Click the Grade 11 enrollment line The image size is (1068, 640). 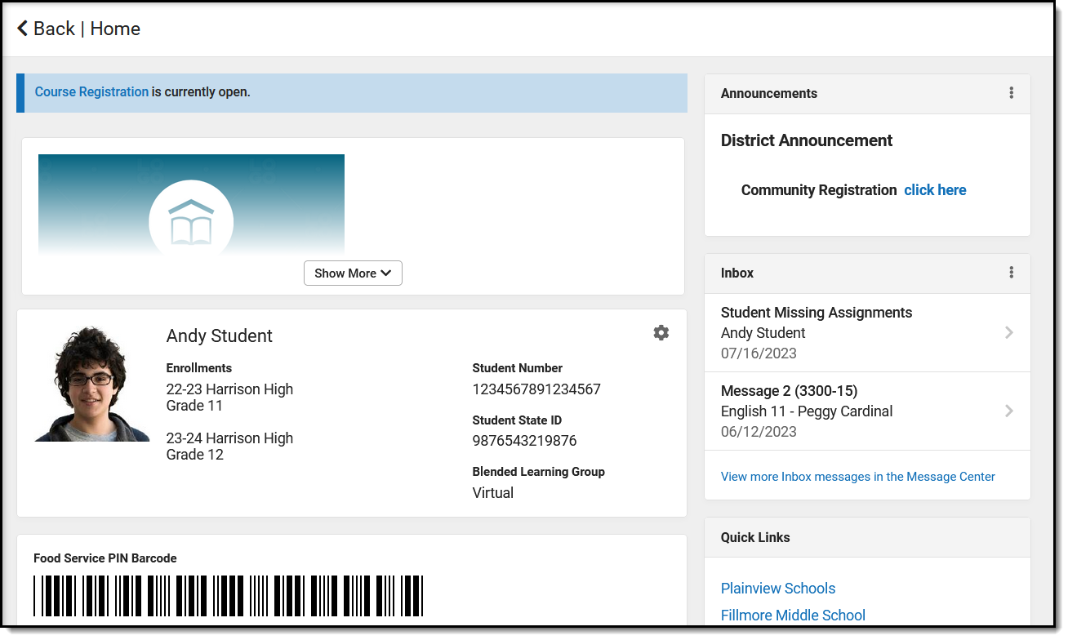point(194,406)
